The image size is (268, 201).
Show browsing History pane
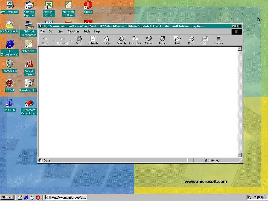[162, 40]
